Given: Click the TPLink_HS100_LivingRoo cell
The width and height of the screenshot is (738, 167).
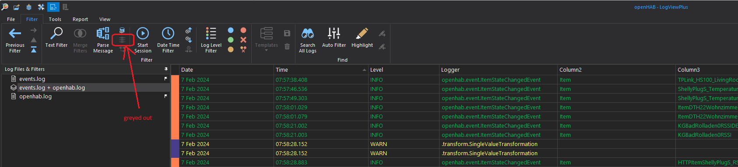Looking at the screenshot, I should coord(707,80).
